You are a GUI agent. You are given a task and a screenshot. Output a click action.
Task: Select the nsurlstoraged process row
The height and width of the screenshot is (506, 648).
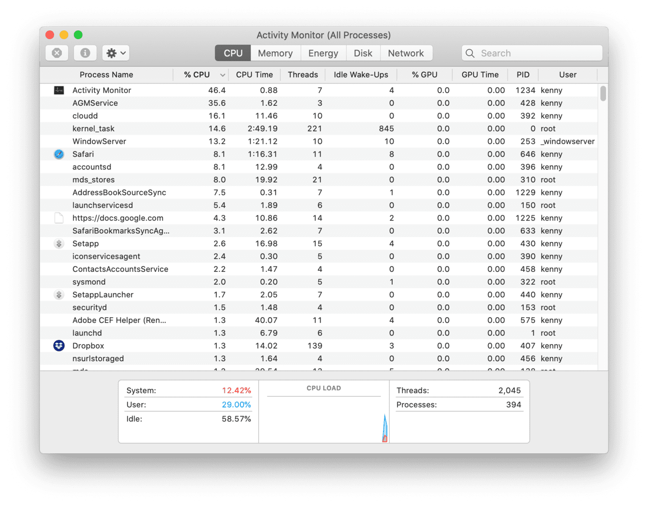[319, 359]
